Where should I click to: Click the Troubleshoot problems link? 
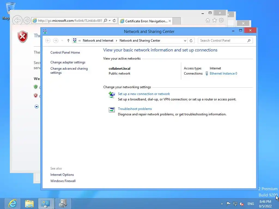click(135, 109)
